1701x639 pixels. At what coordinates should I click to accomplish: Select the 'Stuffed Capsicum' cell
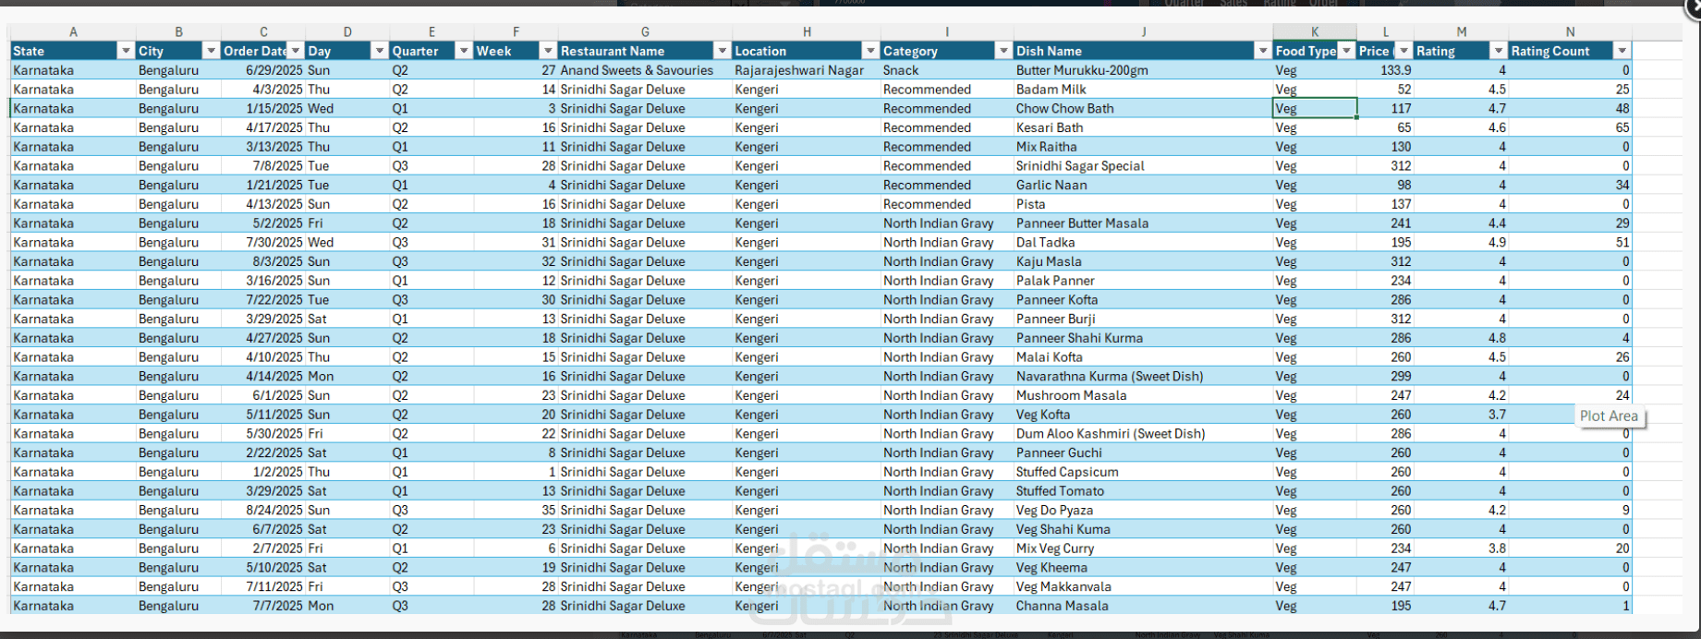click(x=1143, y=472)
